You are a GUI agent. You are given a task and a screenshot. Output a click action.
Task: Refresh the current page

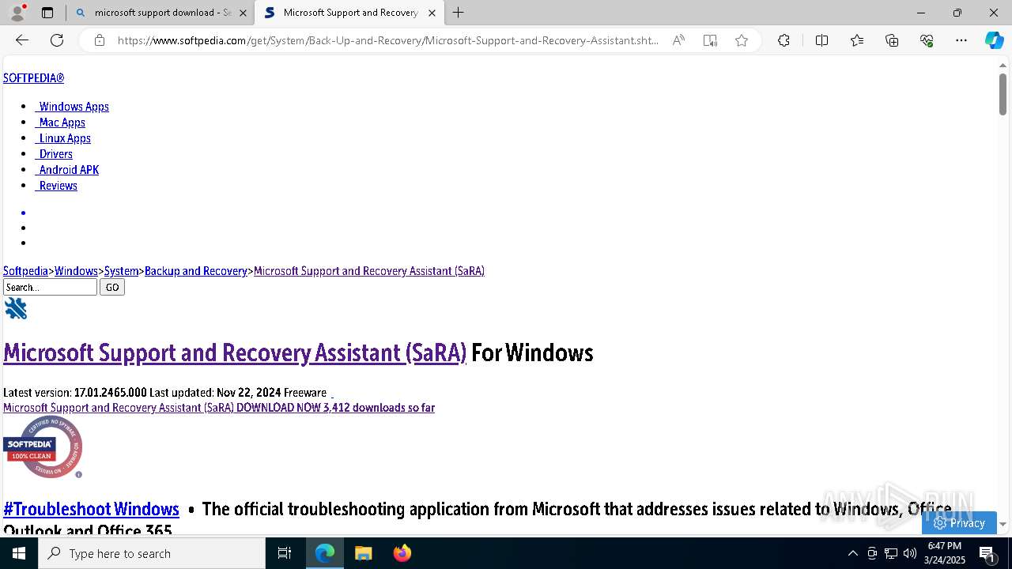tap(57, 40)
